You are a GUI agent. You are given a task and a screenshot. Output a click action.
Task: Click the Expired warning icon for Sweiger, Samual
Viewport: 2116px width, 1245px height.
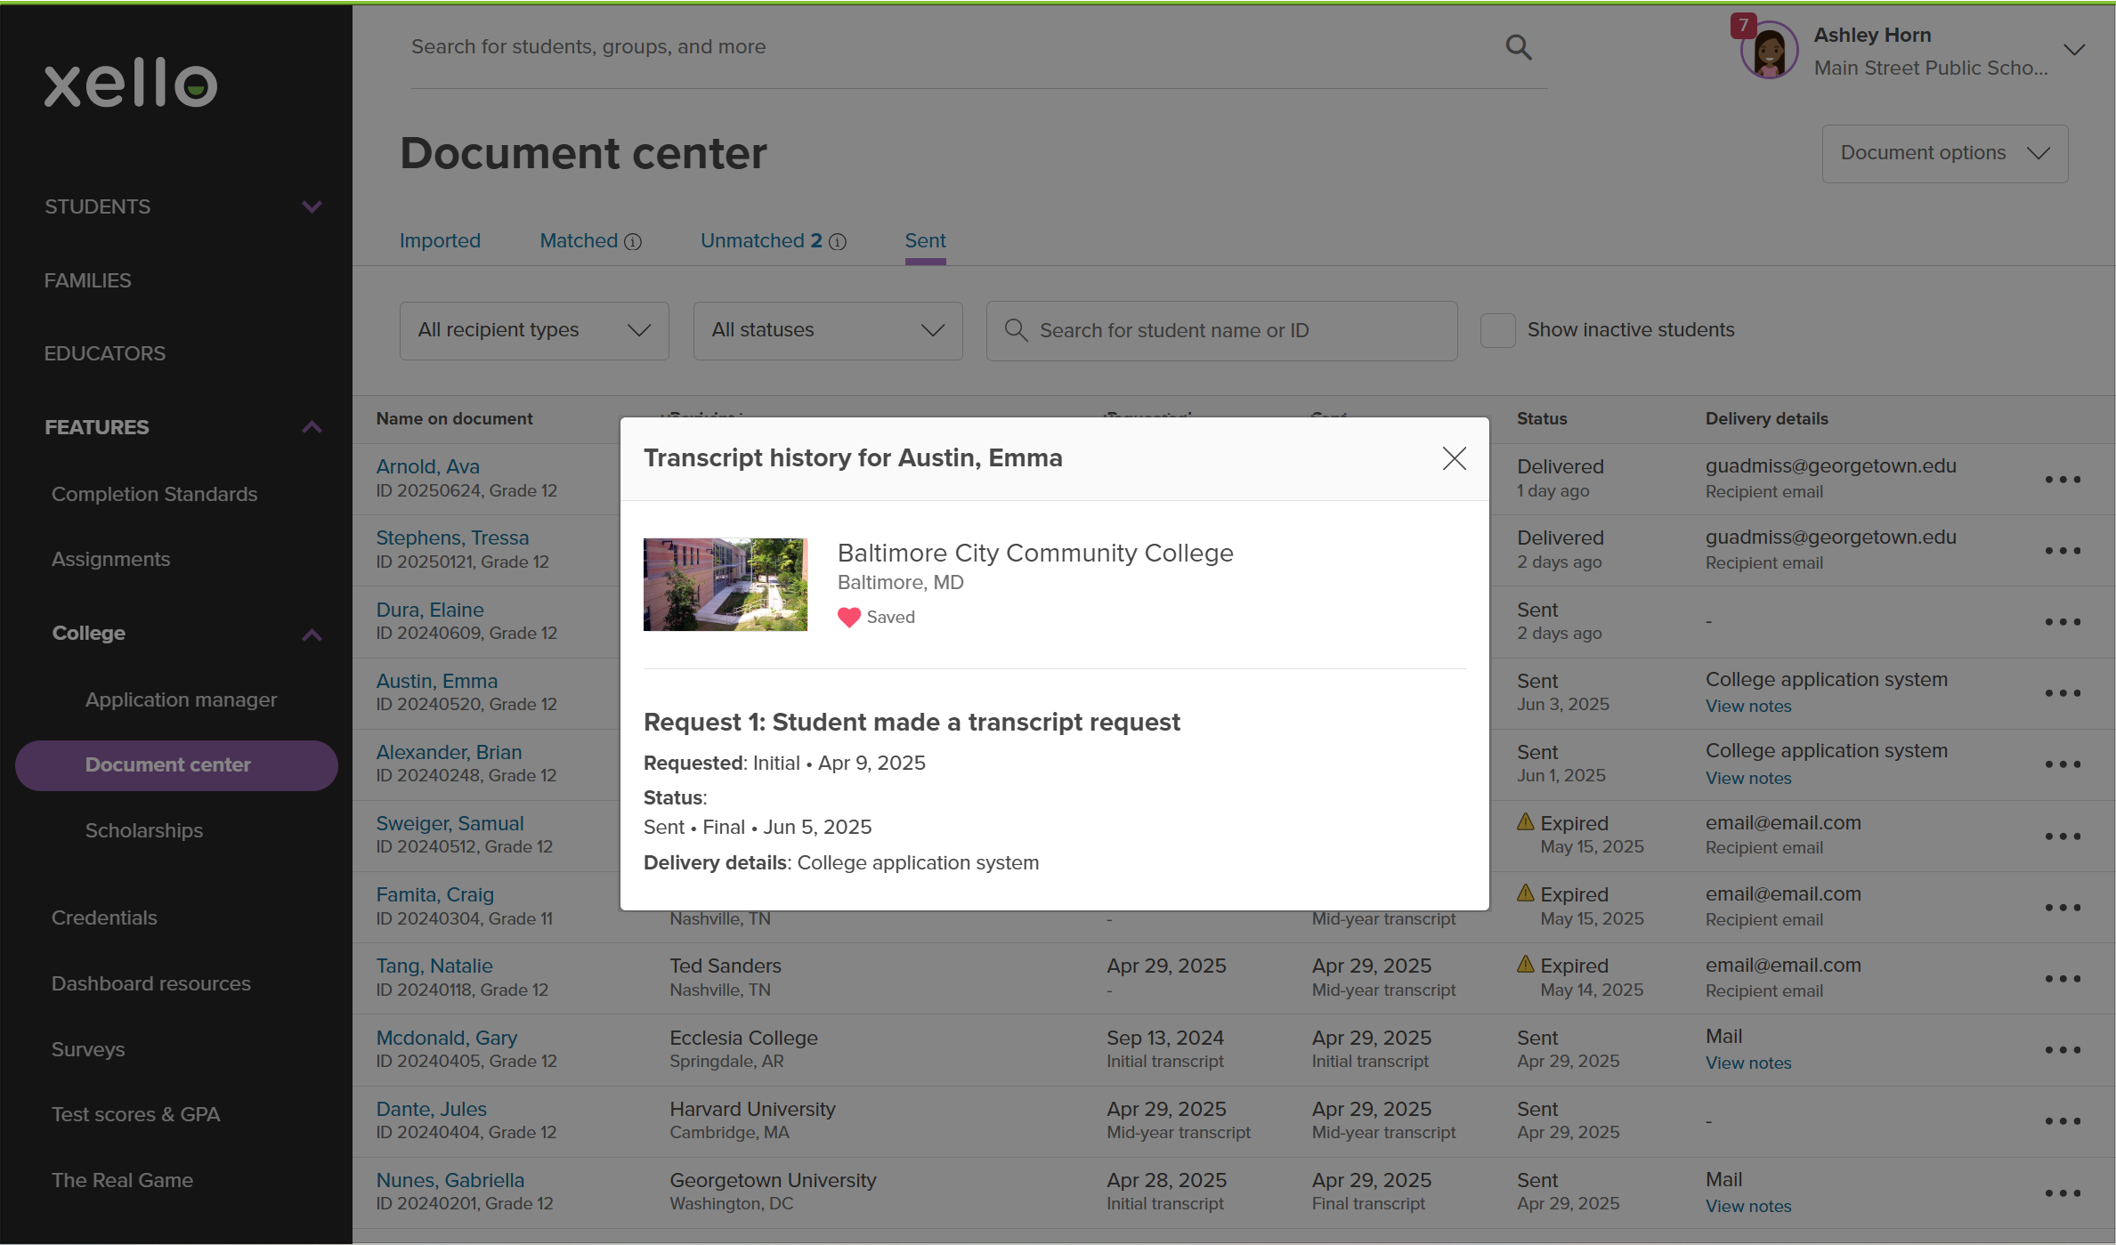[1526, 821]
